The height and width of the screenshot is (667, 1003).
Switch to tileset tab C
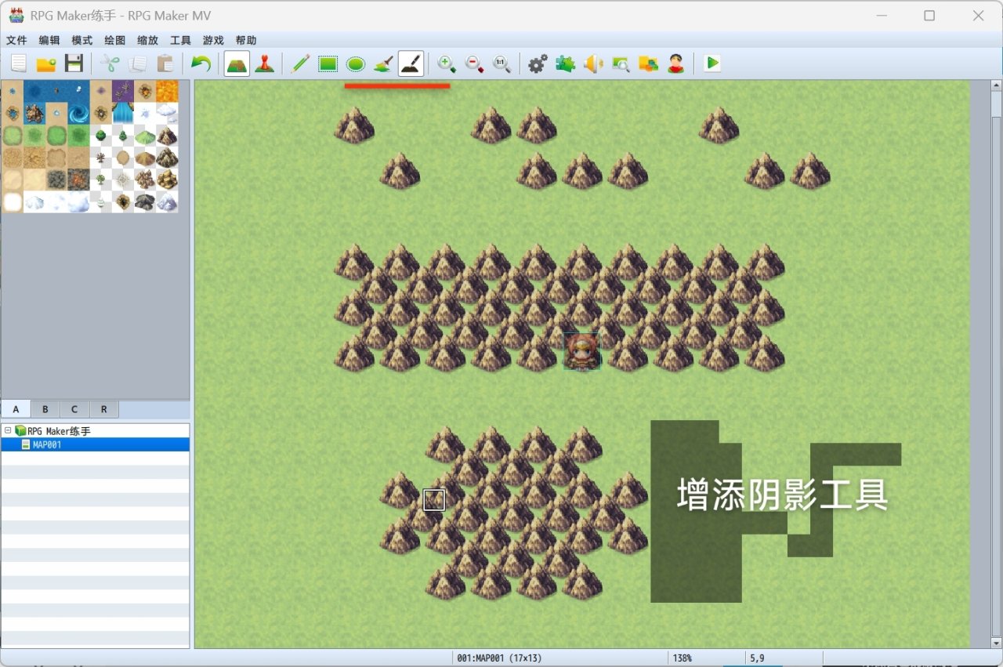tap(74, 409)
